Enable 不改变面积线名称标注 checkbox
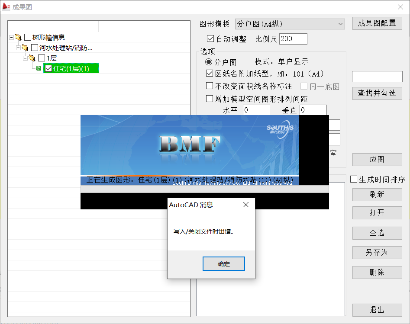The image size is (410, 324). tap(210, 86)
